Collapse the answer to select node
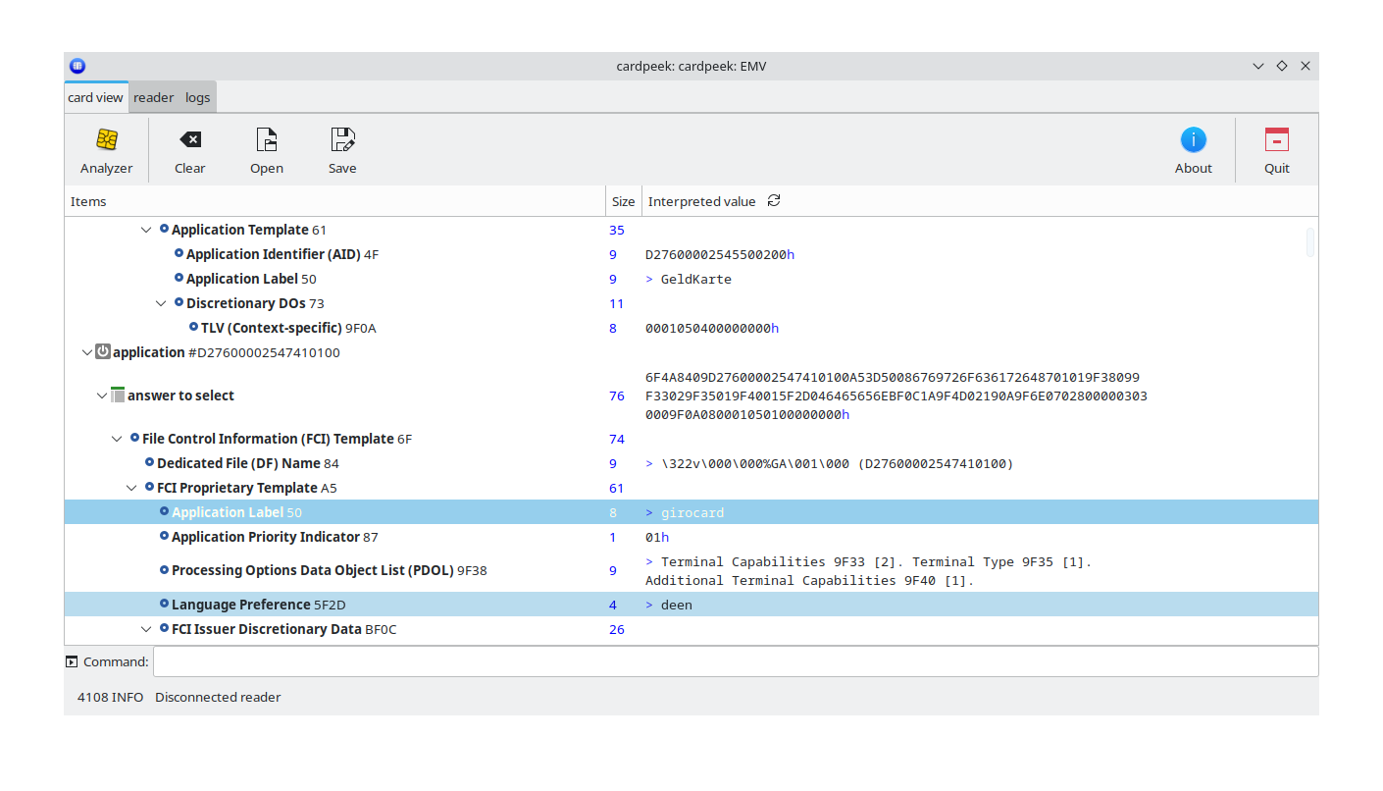Image resolution: width=1383 pixels, height=791 pixels. [102, 395]
